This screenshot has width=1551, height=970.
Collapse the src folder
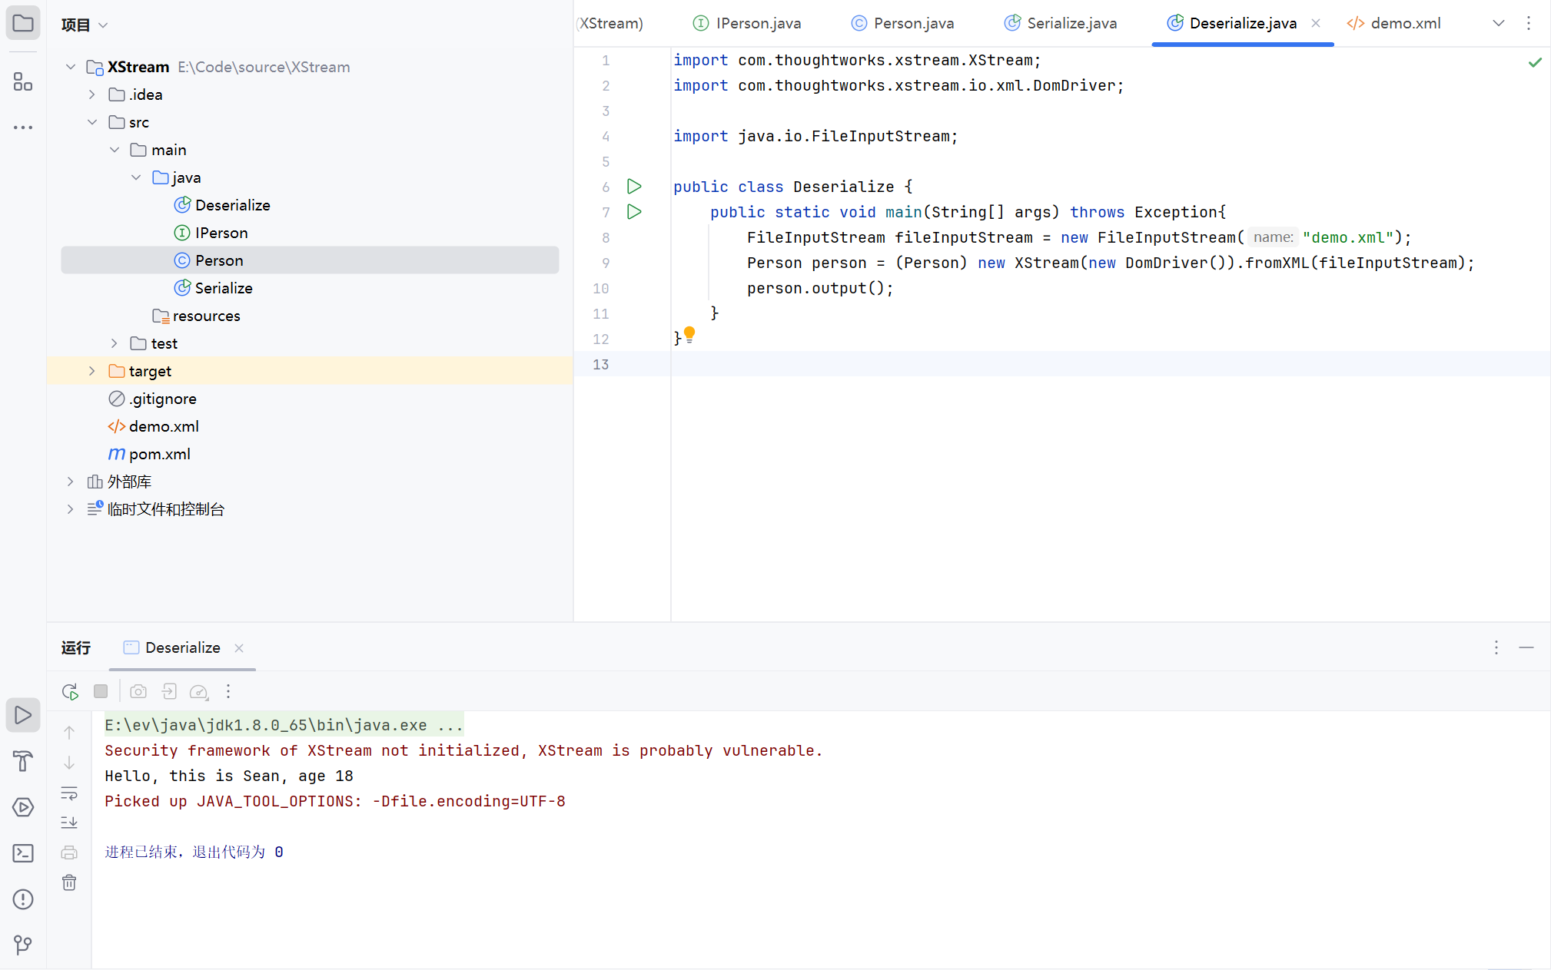pyautogui.click(x=92, y=122)
